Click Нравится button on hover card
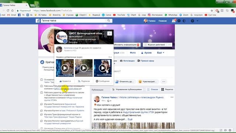 tap(65, 81)
